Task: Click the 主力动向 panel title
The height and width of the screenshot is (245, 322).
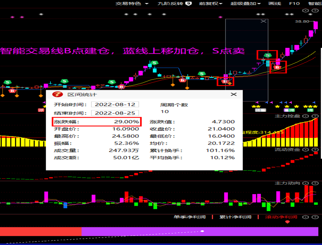Action: pos(287,183)
